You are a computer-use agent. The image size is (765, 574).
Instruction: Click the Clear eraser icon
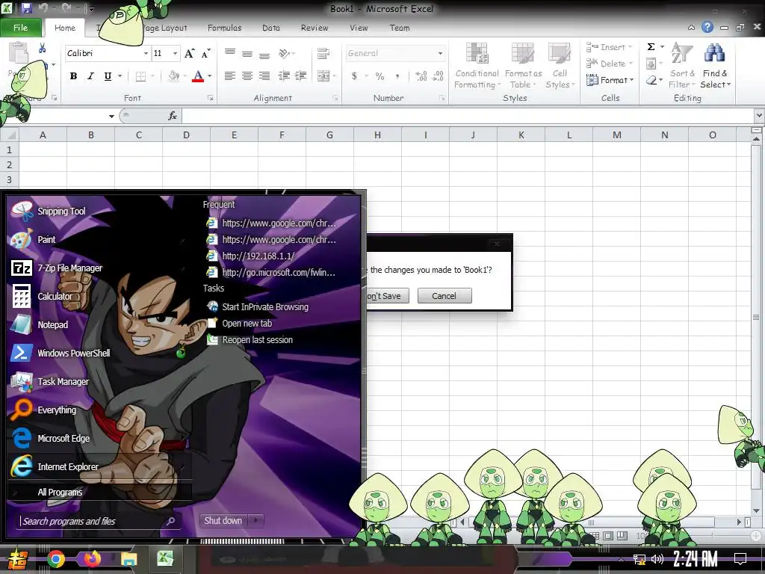[651, 80]
